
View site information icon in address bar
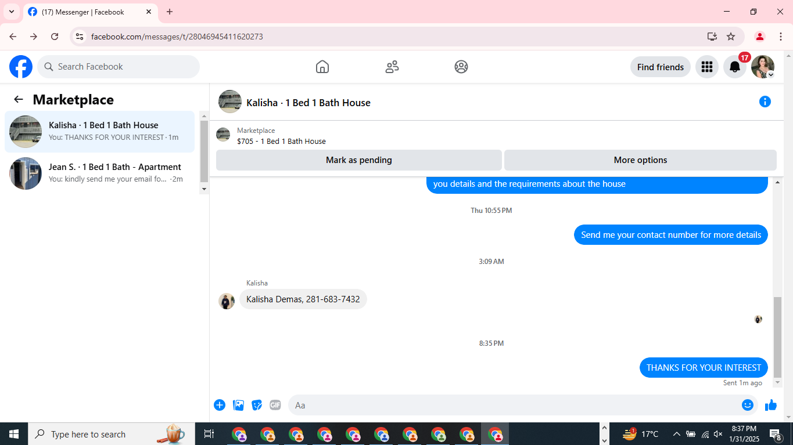80,37
